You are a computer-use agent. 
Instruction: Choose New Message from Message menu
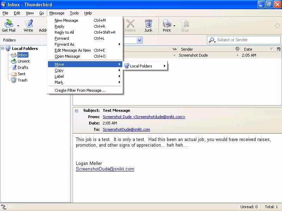(x=85, y=20)
